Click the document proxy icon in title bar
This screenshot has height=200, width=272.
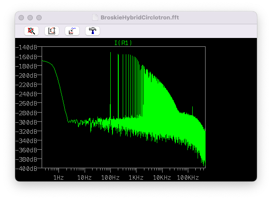point(95,18)
